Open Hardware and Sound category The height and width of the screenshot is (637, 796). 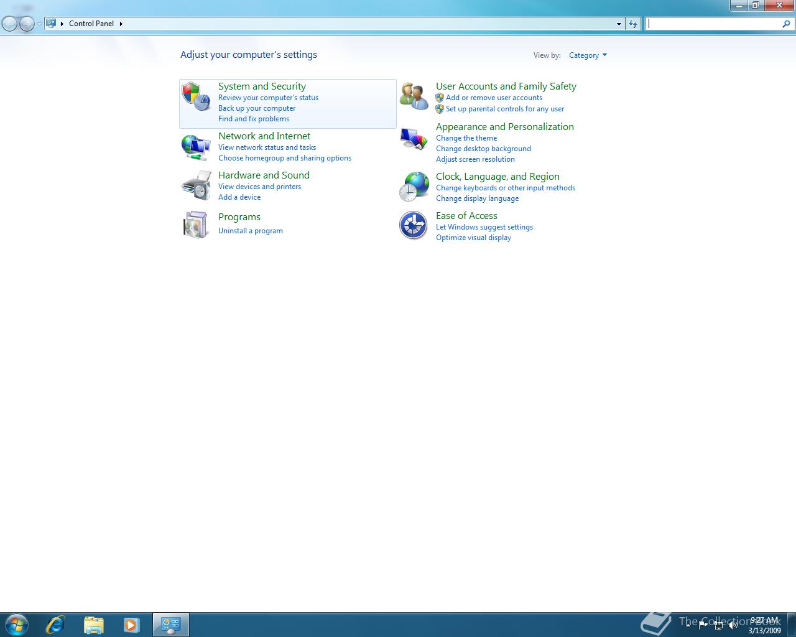tap(264, 175)
